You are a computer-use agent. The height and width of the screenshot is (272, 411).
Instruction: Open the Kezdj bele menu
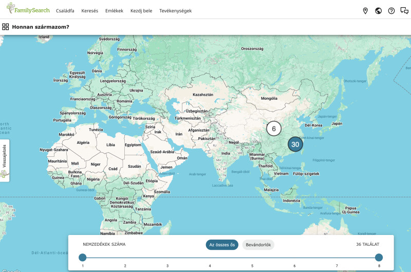coord(141,11)
